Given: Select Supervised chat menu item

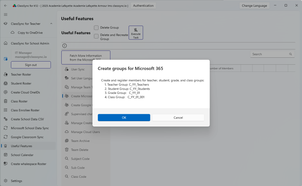Looking at the screenshot, I should pos(77,114).
